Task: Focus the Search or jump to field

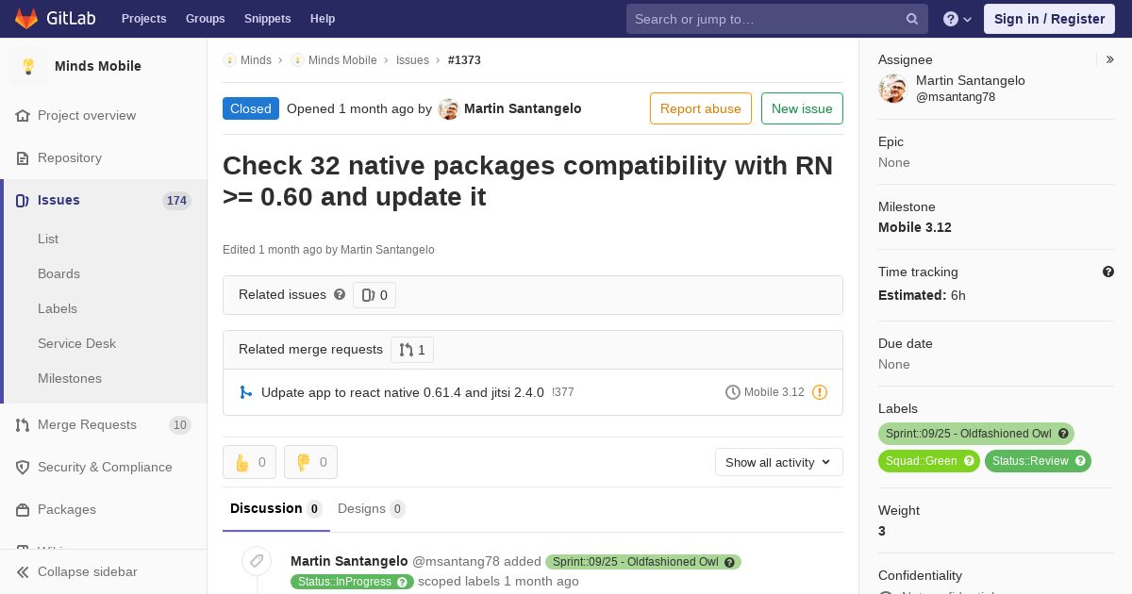Action: tap(777, 19)
